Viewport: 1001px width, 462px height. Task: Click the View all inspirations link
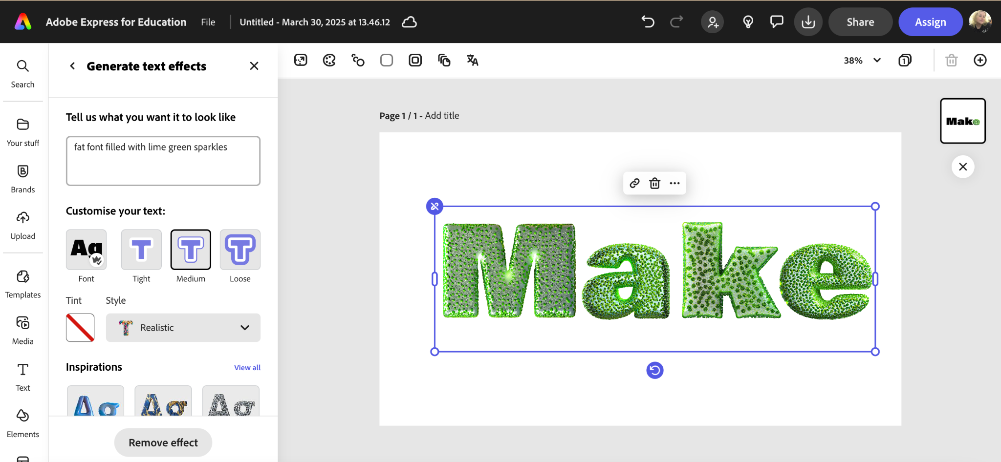pyautogui.click(x=247, y=368)
